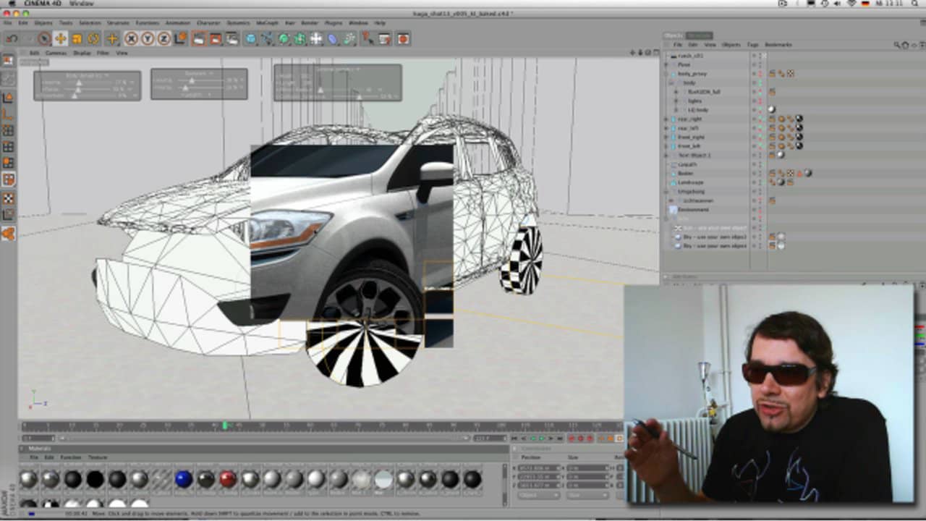Expand the front_left object tree
Viewport: 926px width, 521px height.
pos(666,146)
